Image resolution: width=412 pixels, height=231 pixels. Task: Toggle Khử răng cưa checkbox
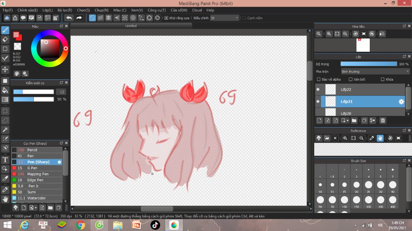point(166,18)
